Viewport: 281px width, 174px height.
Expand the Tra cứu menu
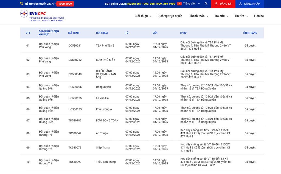tap(221, 16)
